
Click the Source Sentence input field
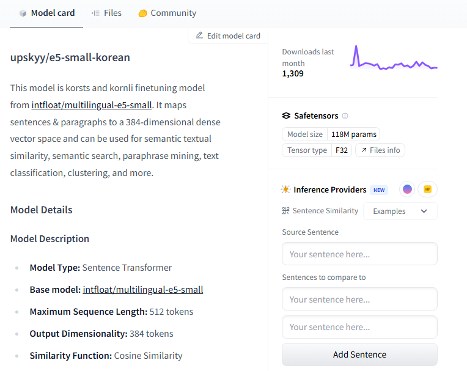click(359, 254)
